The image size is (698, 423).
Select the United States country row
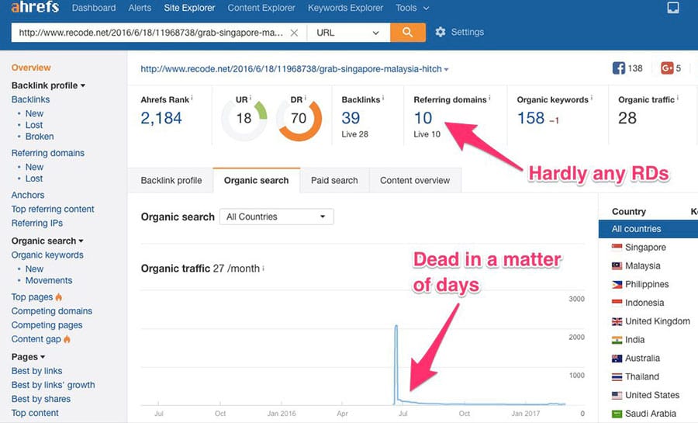click(648, 395)
